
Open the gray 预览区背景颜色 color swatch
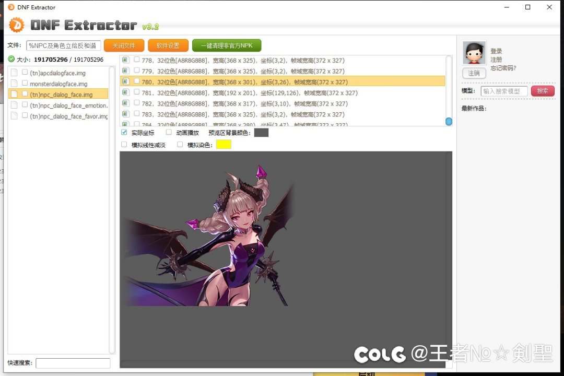tap(261, 133)
